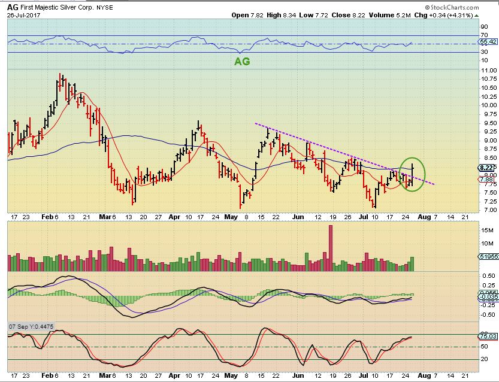499x382 pixels.
Task: Click the 10M label on the volume axis
Action: tap(488, 244)
